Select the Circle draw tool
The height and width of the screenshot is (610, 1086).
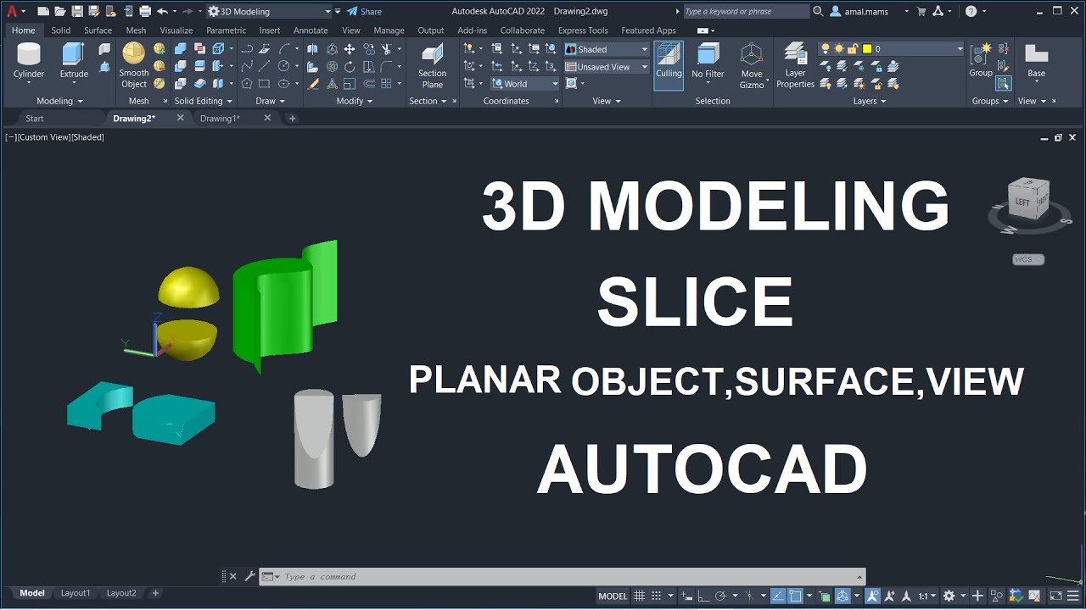(x=283, y=67)
